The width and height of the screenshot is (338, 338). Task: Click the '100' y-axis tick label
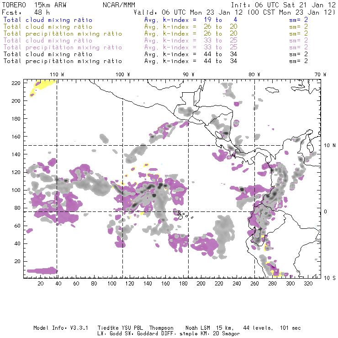click(16, 190)
